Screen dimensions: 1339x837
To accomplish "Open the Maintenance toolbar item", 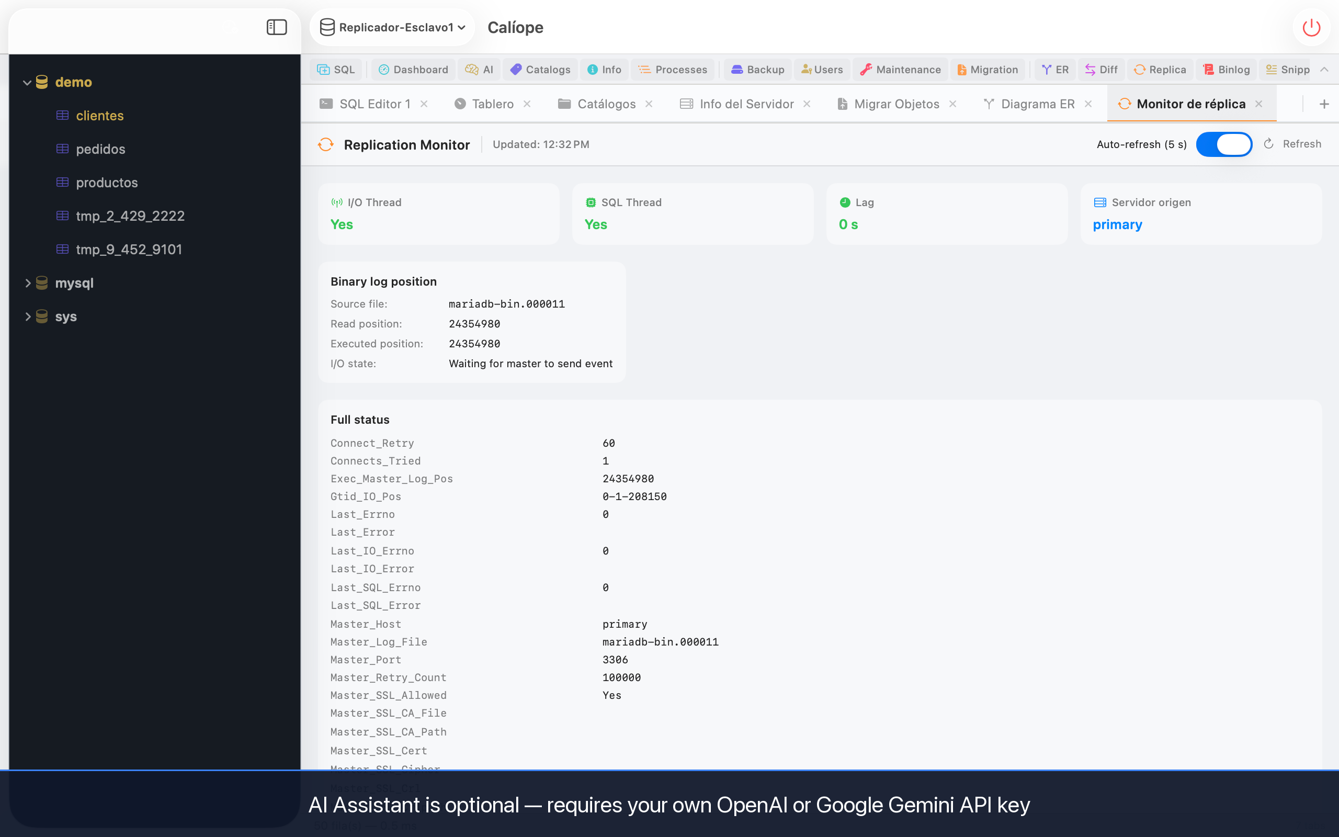I will pos(900,69).
